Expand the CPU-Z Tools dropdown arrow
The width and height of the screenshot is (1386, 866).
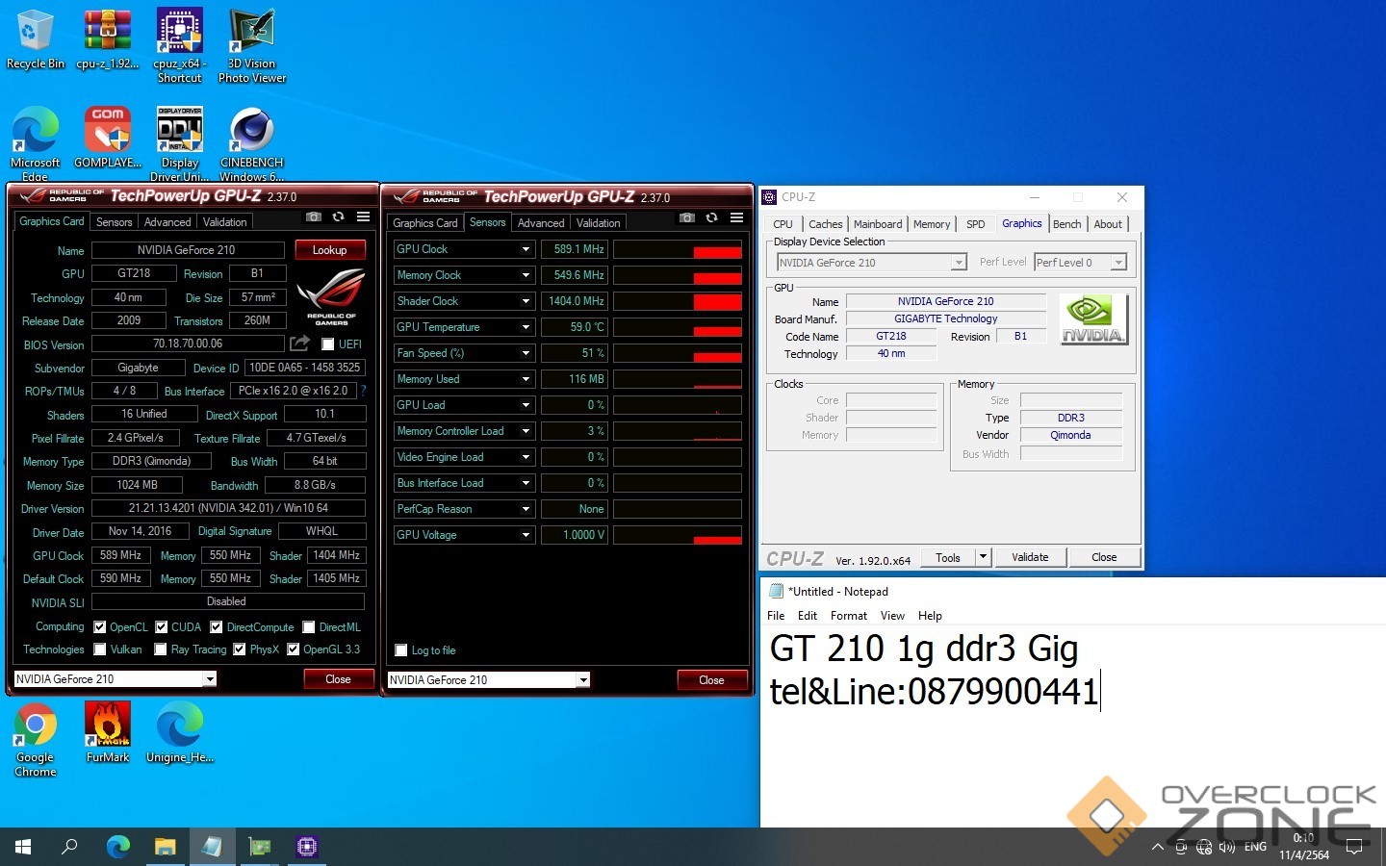pyautogui.click(x=982, y=557)
